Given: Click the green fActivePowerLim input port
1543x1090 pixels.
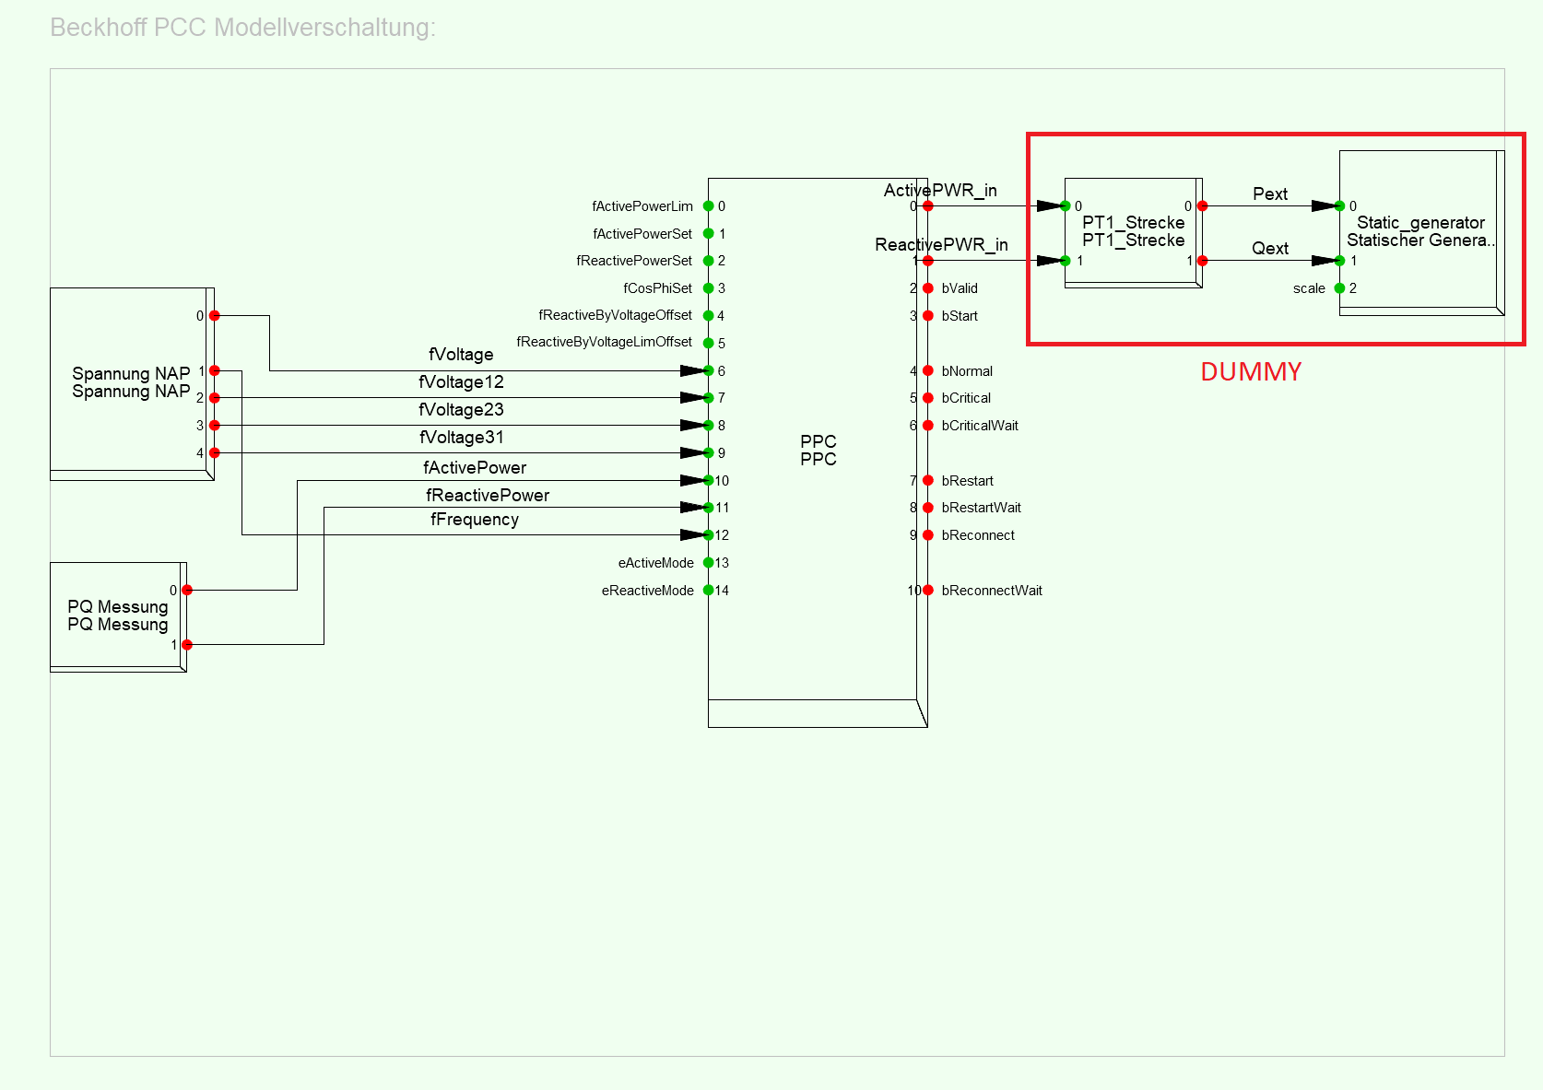Looking at the screenshot, I should tap(709, 206).
